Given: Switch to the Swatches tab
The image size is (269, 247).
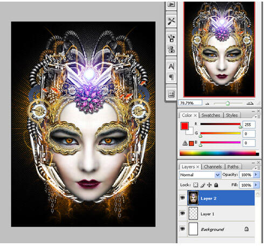Looking at the screenshot, I should [x=211, y=115].
